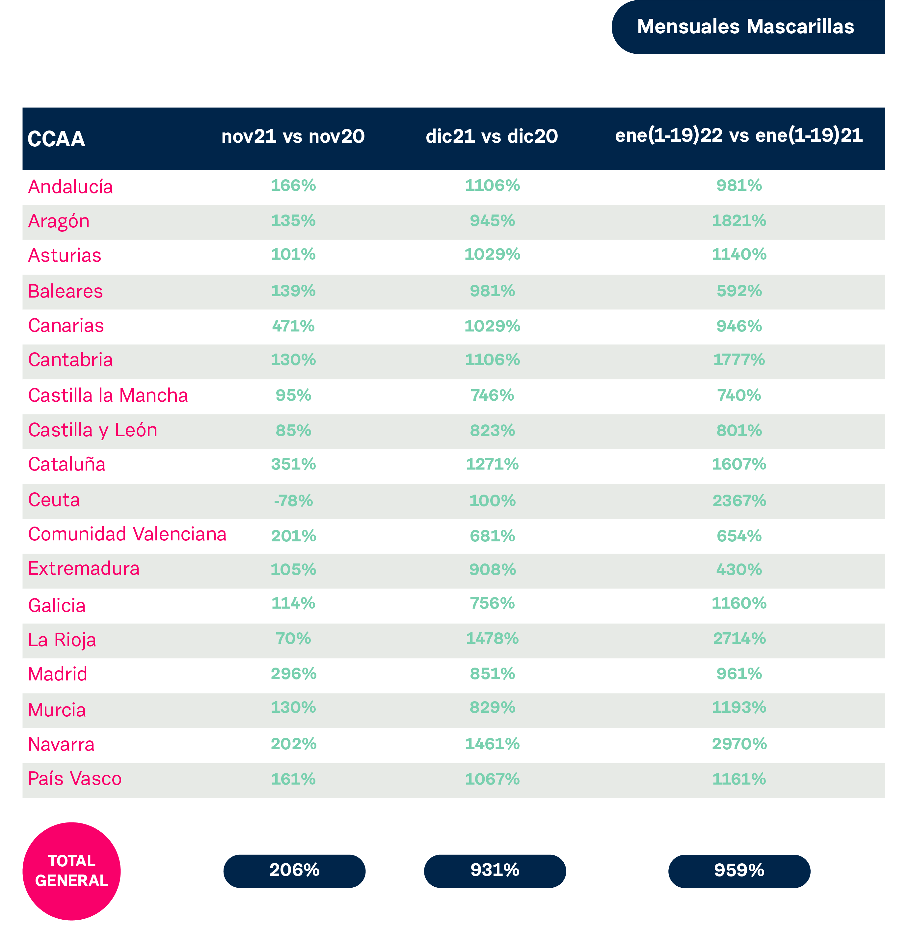Click the CCAA column header
The height and width of the screenshot is (948, 911).
[56, 139]
